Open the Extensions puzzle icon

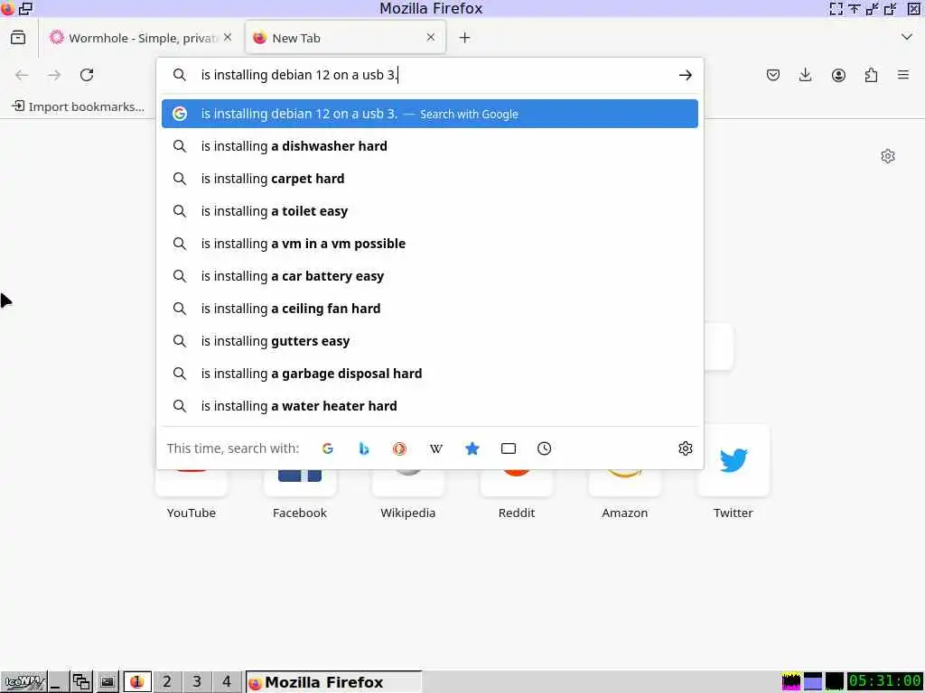coord(871,75)
